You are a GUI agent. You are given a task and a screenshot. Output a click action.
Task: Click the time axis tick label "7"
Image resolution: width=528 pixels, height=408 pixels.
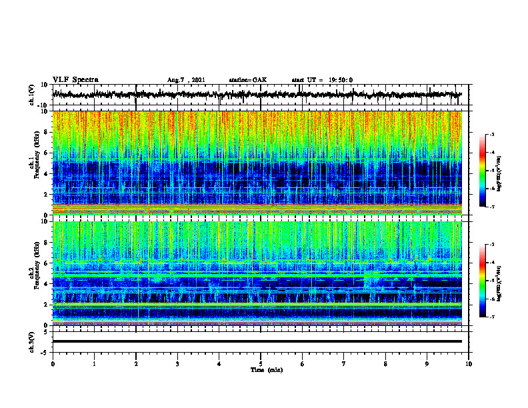[344, 364]
